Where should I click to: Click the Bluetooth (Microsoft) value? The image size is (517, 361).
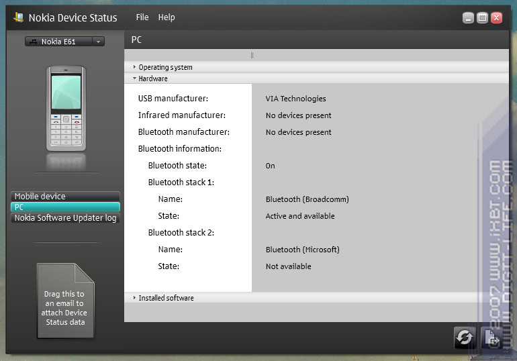coord(302,250)
